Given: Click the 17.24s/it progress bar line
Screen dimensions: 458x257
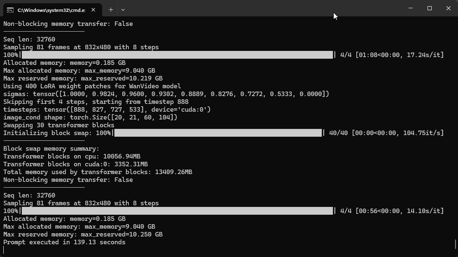Looking at the screenshot, I should coord(223,55).
